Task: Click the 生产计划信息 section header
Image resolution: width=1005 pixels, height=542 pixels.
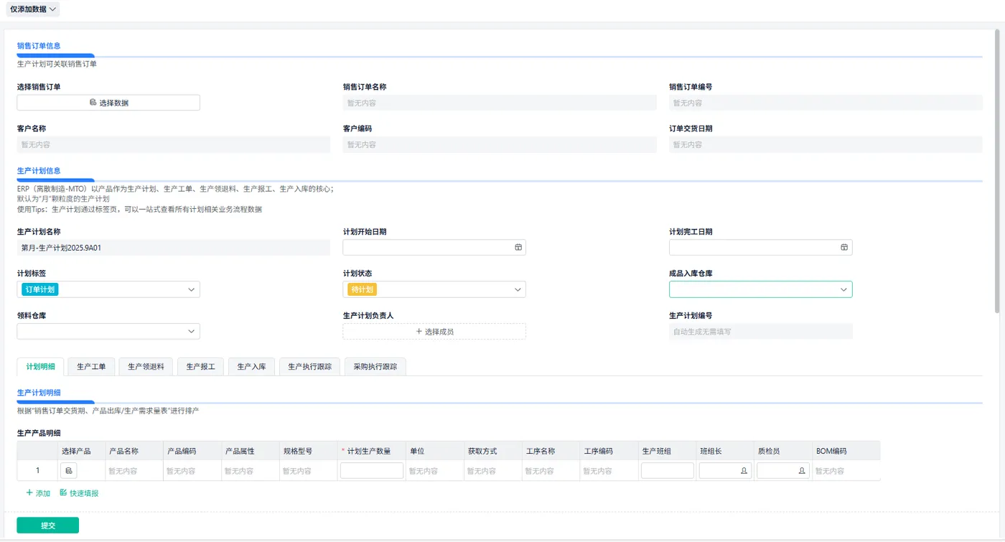Action: click(x=39, y=171)
